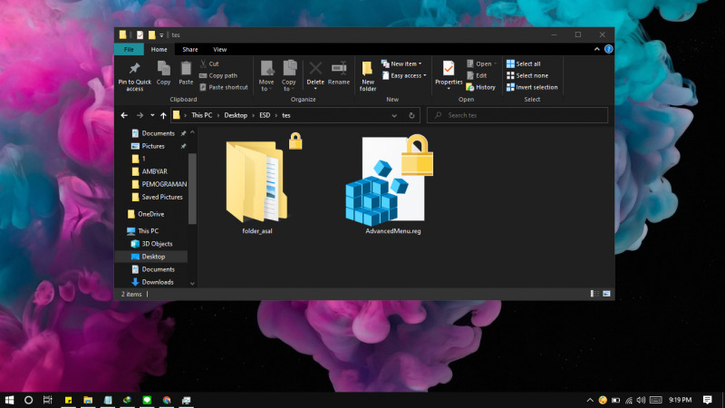The width and height of the screenshot is (725, 408).
Task: Click the navigation pane scrollbar
Action: (192, 189)
